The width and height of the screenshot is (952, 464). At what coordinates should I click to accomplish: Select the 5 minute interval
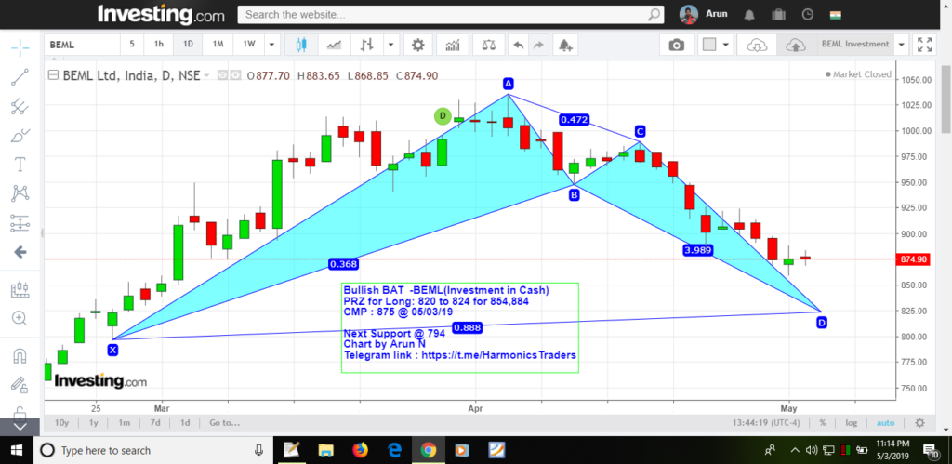(132, 45)
